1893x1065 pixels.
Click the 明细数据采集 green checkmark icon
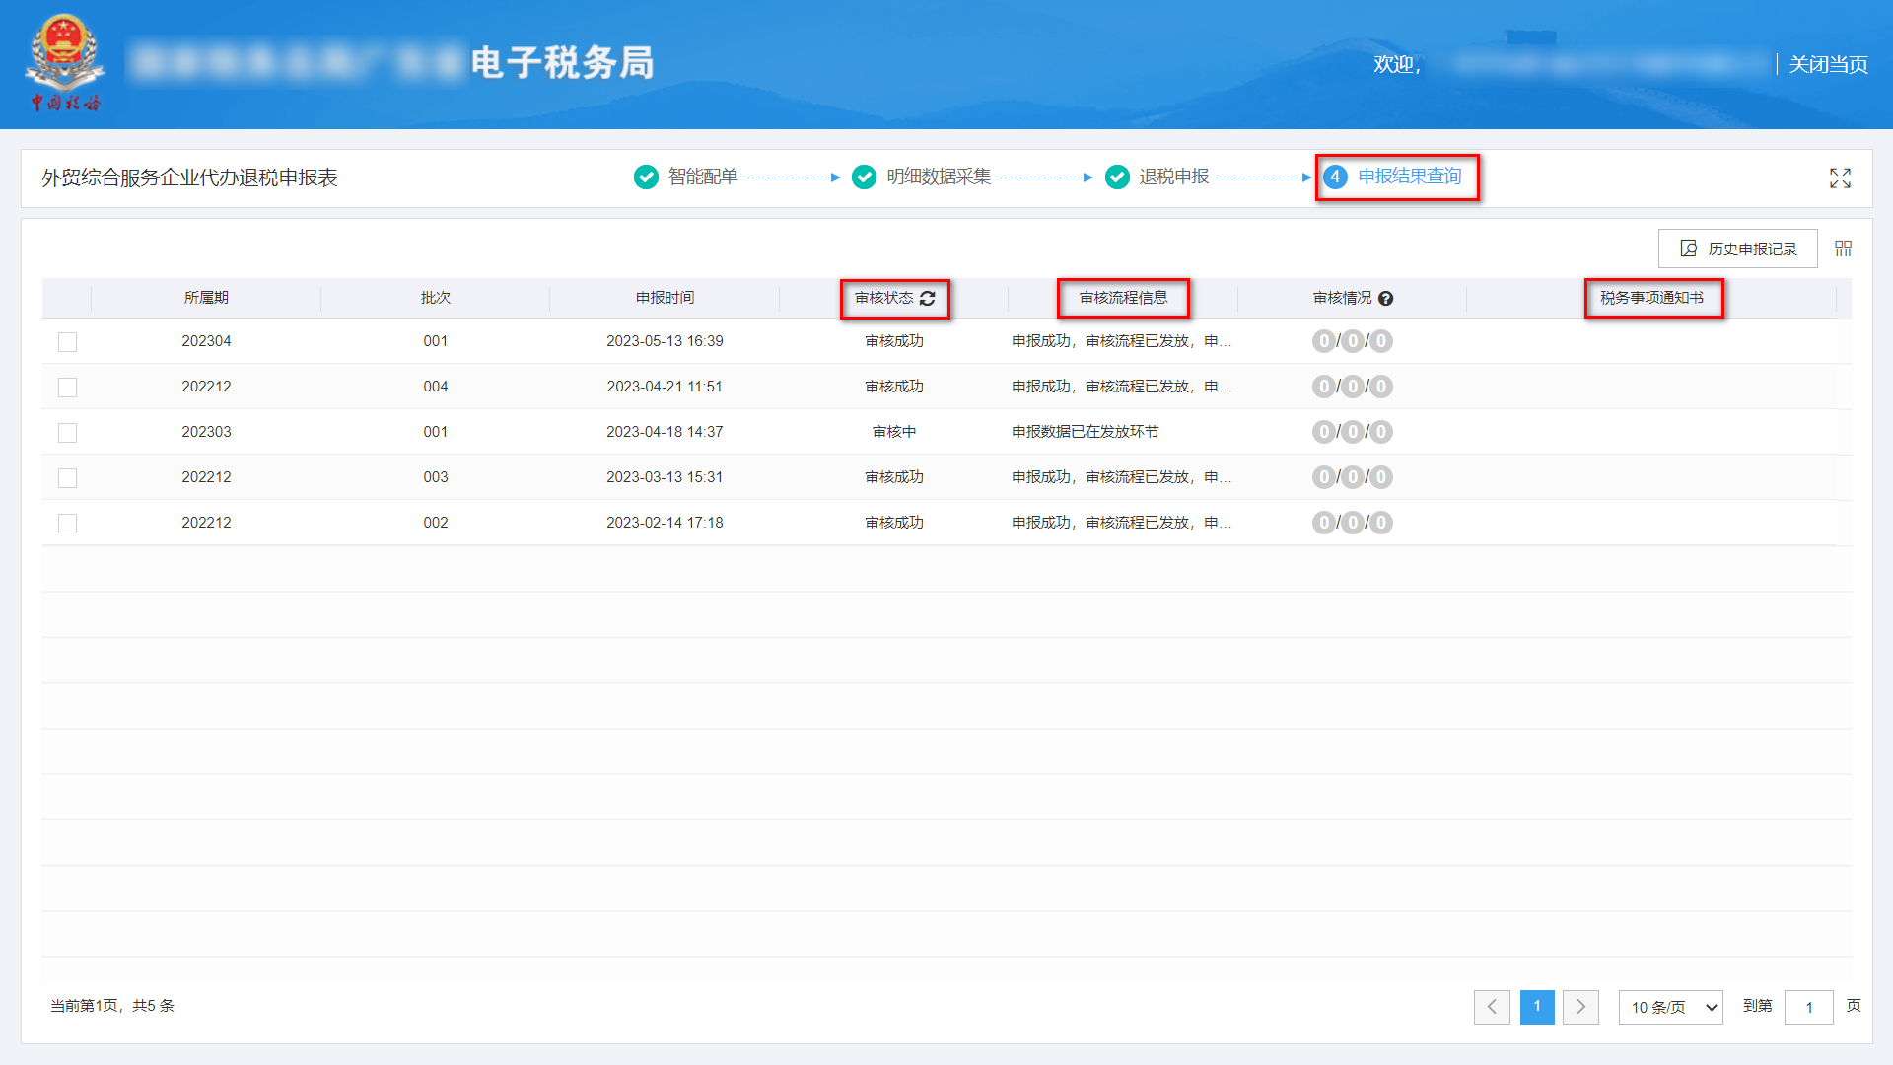[864, 177]
